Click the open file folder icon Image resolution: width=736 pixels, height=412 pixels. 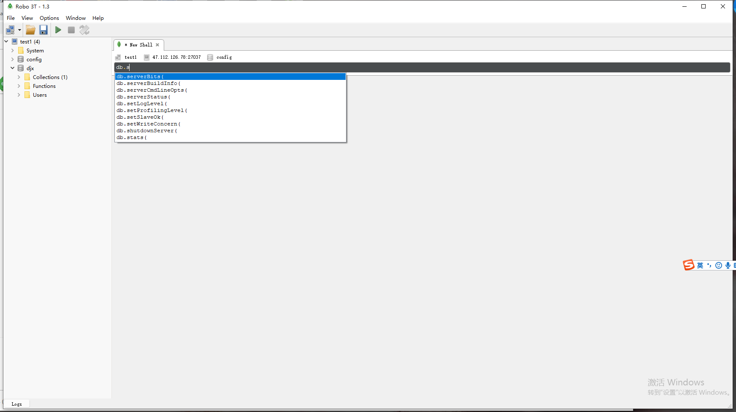[x=30, y=30]
